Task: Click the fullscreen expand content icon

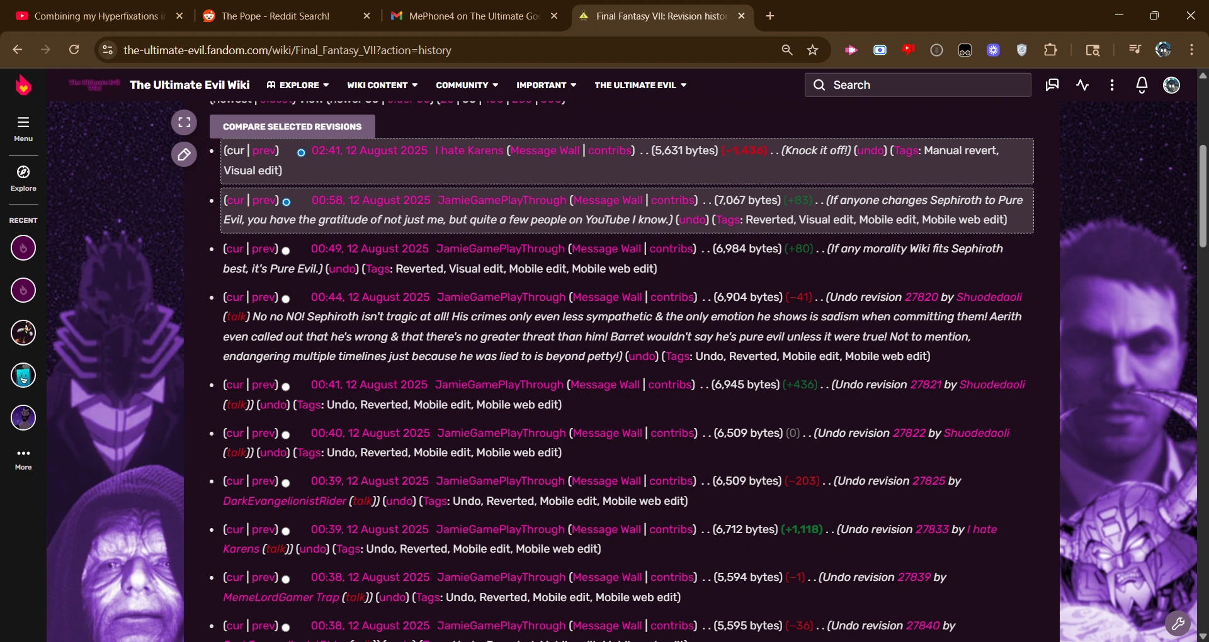Action: [184, 123]
